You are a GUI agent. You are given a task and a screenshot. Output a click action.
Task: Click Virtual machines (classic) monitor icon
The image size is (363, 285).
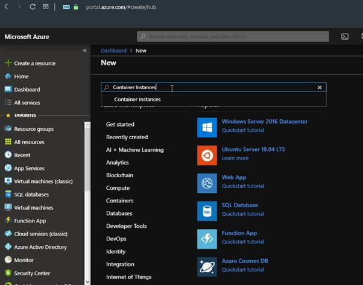point(8,181)
